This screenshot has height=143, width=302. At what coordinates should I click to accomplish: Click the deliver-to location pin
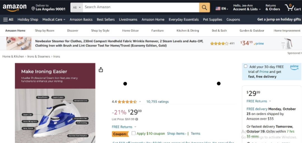coord(33,9)
